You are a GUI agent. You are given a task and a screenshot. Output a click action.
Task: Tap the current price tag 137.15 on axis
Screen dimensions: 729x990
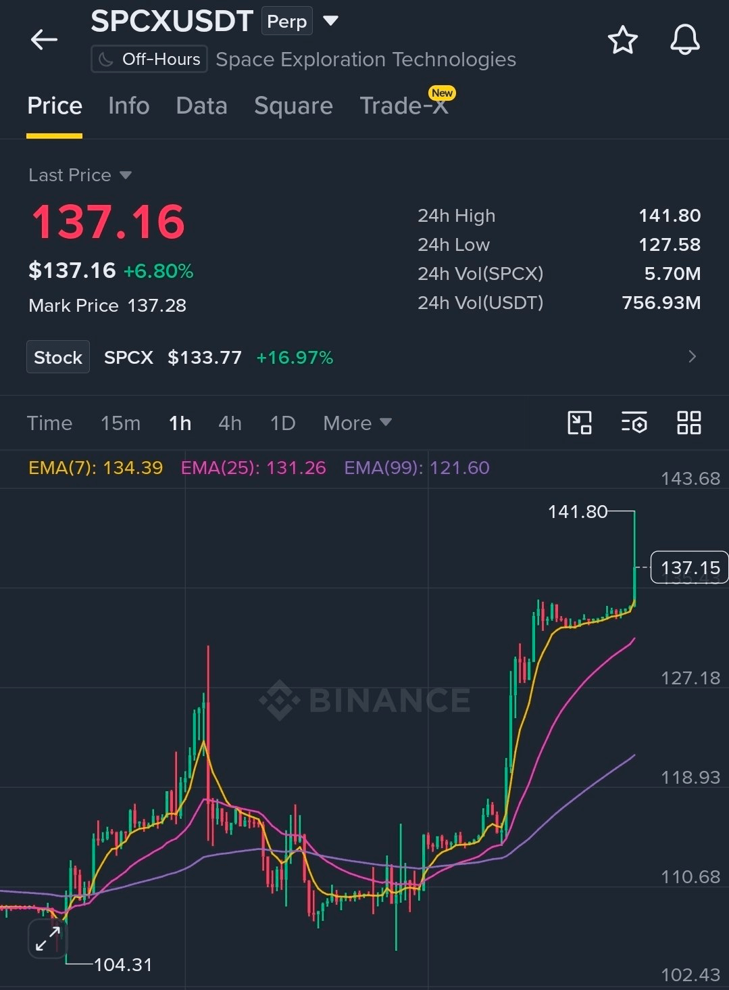click(690, 567)
